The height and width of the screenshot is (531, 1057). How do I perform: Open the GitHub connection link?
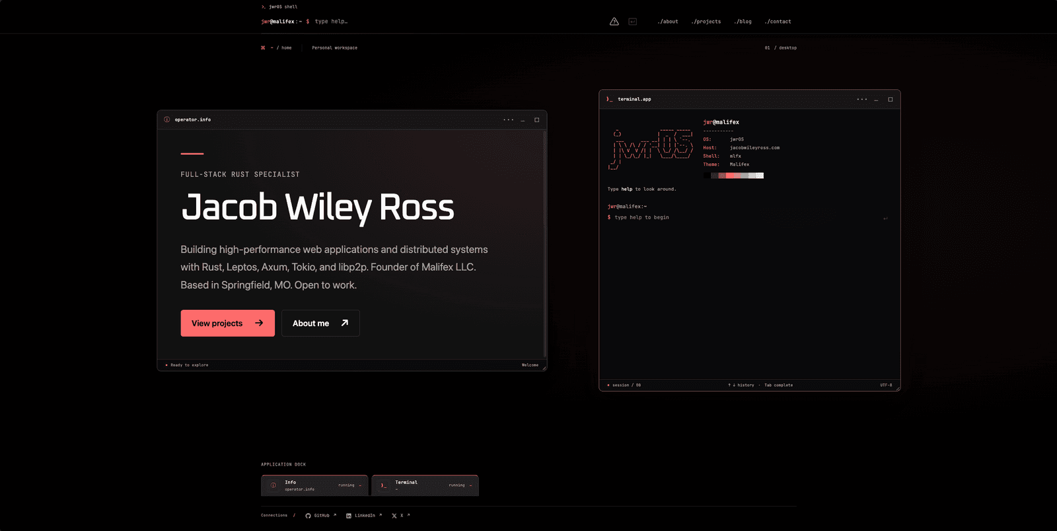point(321,516)
